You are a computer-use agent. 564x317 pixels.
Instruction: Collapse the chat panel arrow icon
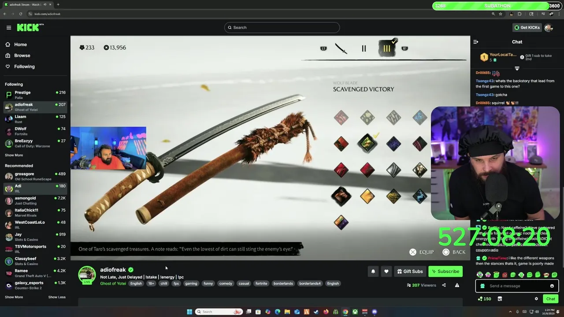pyautogui.click(x=476, y=42)
